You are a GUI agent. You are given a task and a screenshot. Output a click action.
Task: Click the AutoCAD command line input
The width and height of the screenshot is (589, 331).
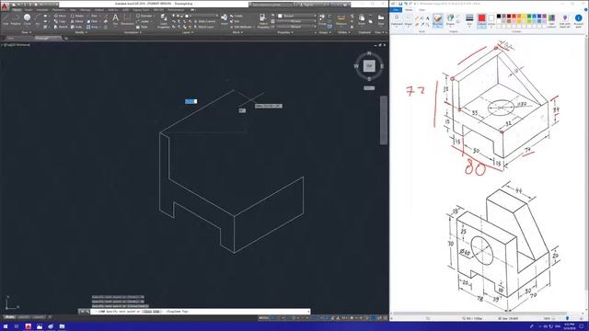201,312
